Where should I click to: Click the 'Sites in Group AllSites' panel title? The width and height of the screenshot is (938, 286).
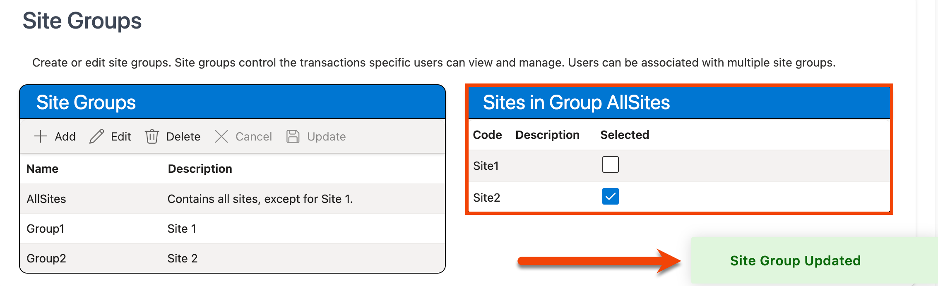(x=576, y=102)
